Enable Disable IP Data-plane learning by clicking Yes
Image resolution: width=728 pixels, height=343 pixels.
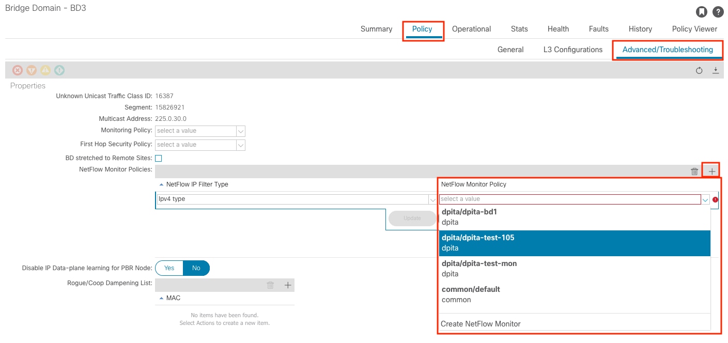tap(168, 268)
